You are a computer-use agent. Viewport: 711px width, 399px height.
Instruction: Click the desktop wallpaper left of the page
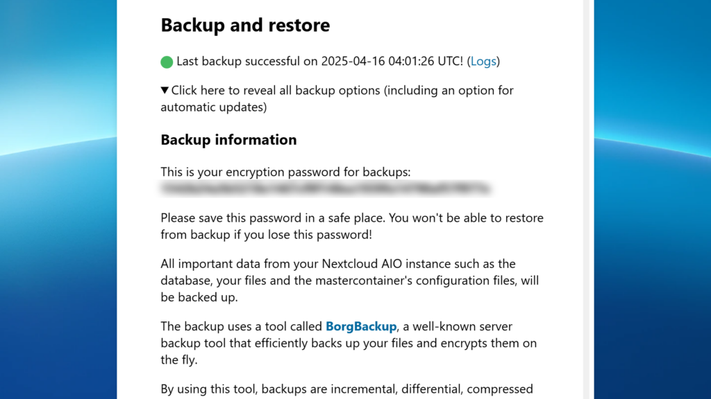click(x=59, y=199)
